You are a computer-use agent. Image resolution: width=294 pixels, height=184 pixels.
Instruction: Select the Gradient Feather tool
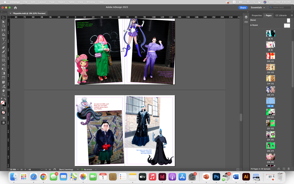[3, 77]
